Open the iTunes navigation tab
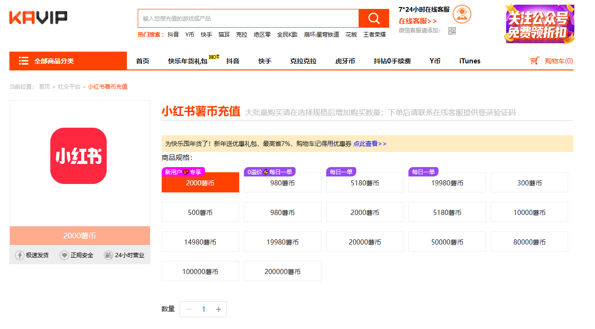This screenshot has height=329, width=595. tap(470, 61)
